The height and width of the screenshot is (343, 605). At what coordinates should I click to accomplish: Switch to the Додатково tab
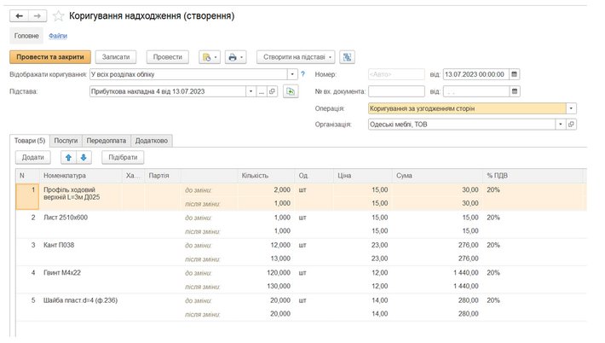coord(152,141)
